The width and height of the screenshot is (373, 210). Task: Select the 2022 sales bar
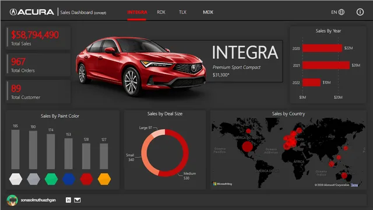(x=311, y=82)
